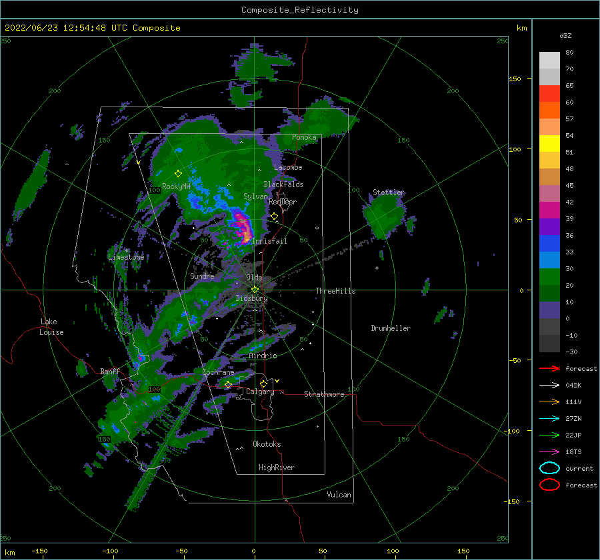
Task: Click the yellow radar-site diamond at map center
Action: click(255, 290)
